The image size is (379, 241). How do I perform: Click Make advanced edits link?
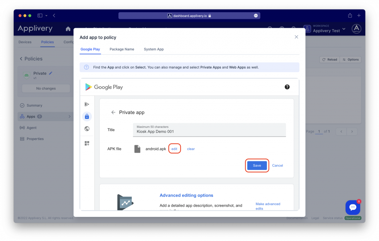(268, 206)
